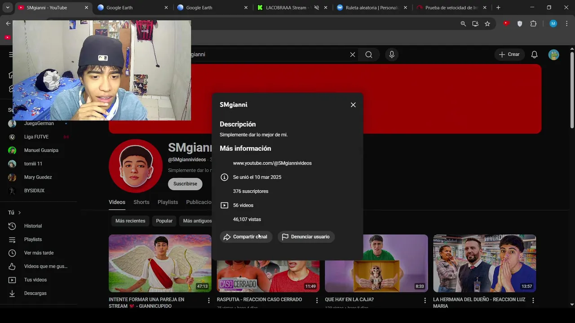Close the SMgianni YouTube browser tab
The width and height of the screenshot is (575, 323).
(86, 8)
